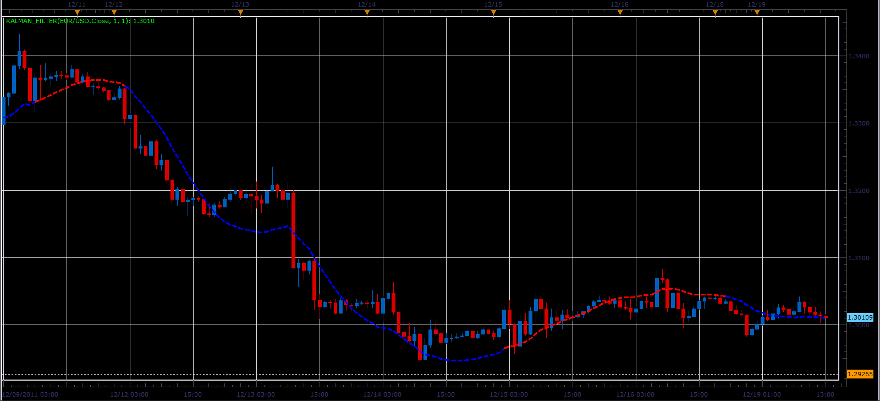Click the 12/16 day marker triangle
This screenshot has height=401, width=880.
[620, 13]
